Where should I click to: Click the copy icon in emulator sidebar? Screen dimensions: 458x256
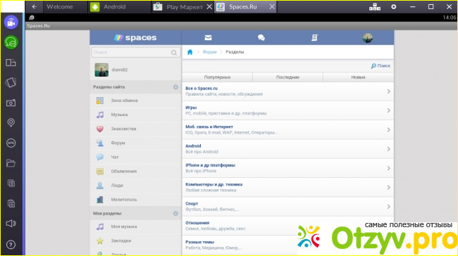pos(11,183)
